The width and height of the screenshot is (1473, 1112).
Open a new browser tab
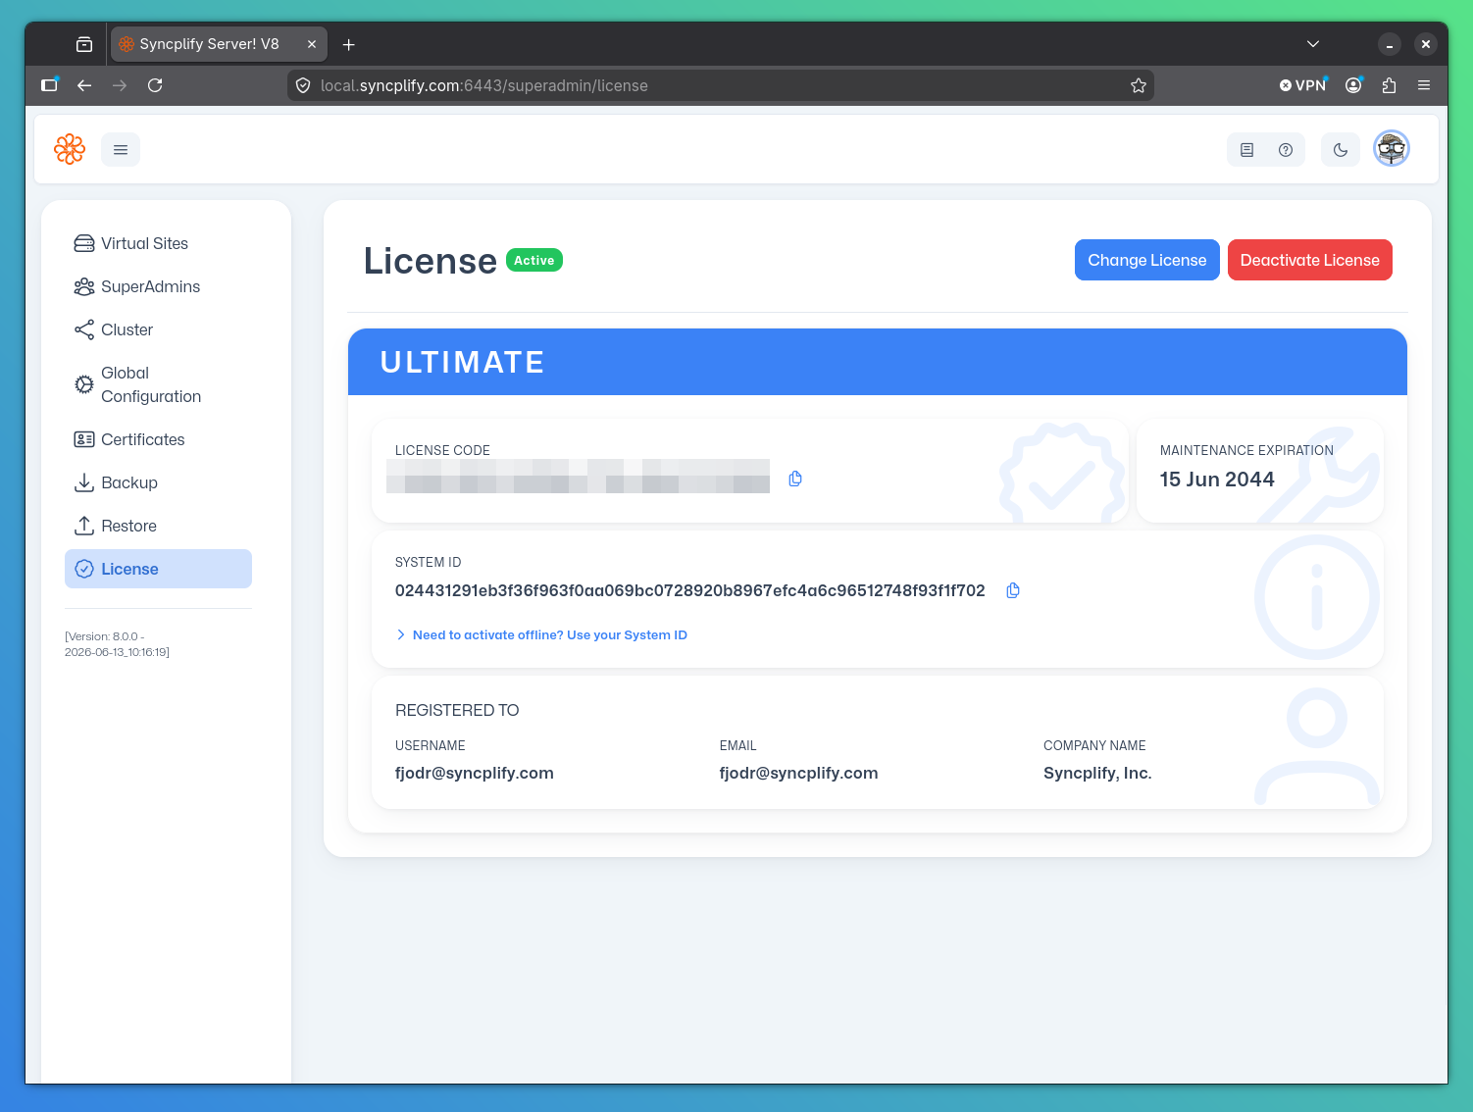point(348,44)
